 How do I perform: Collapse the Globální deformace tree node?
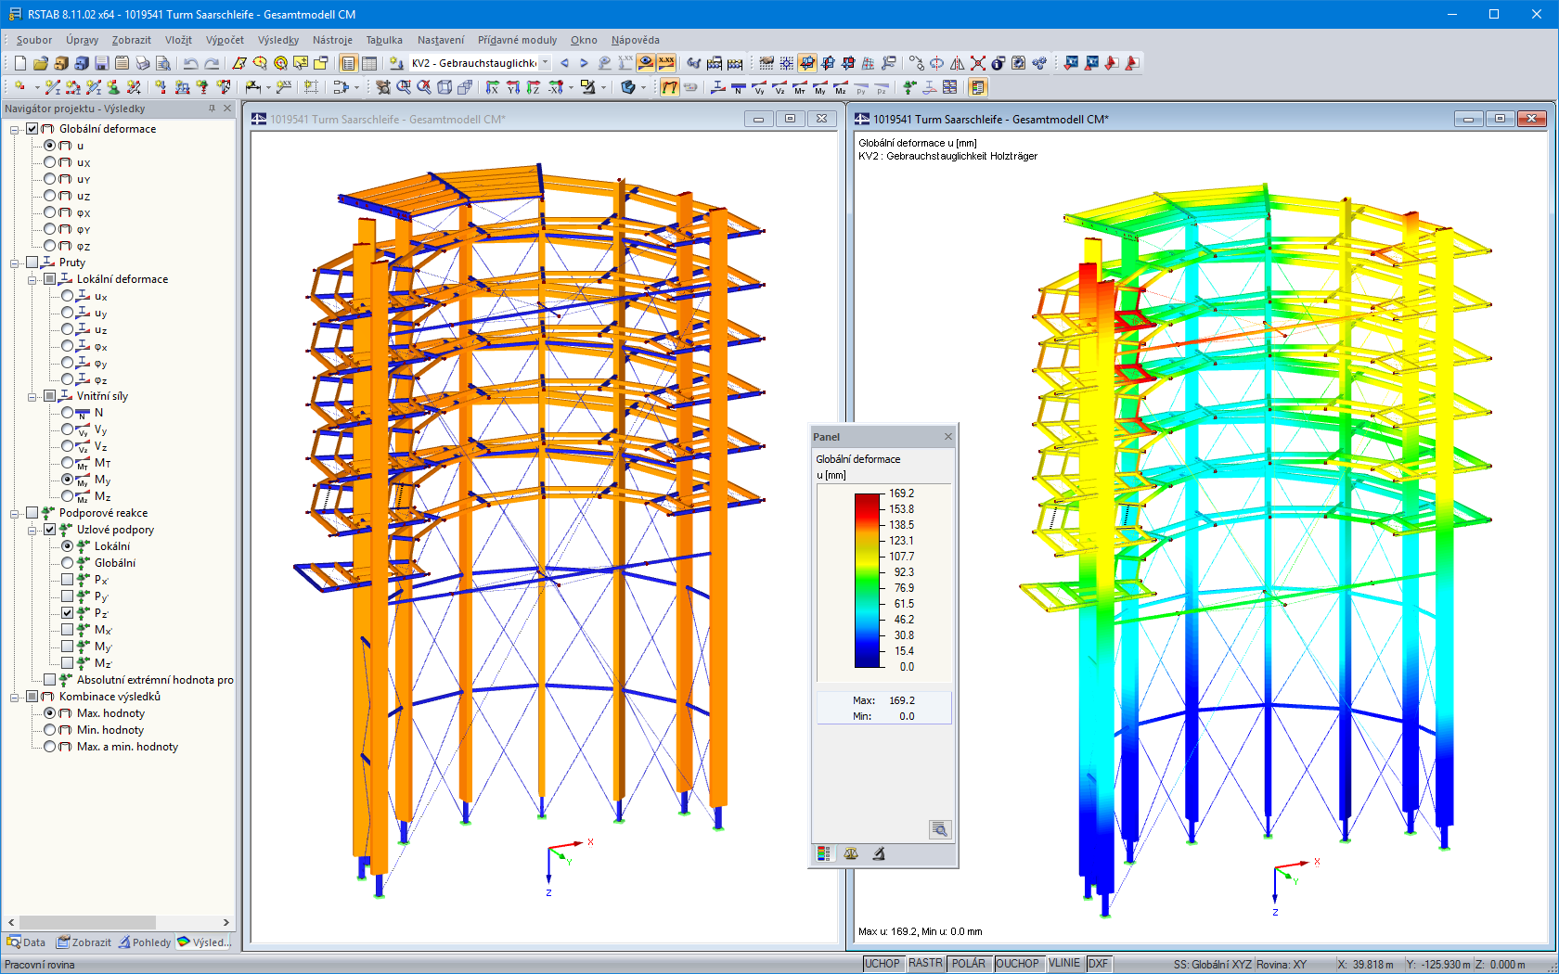15,129
